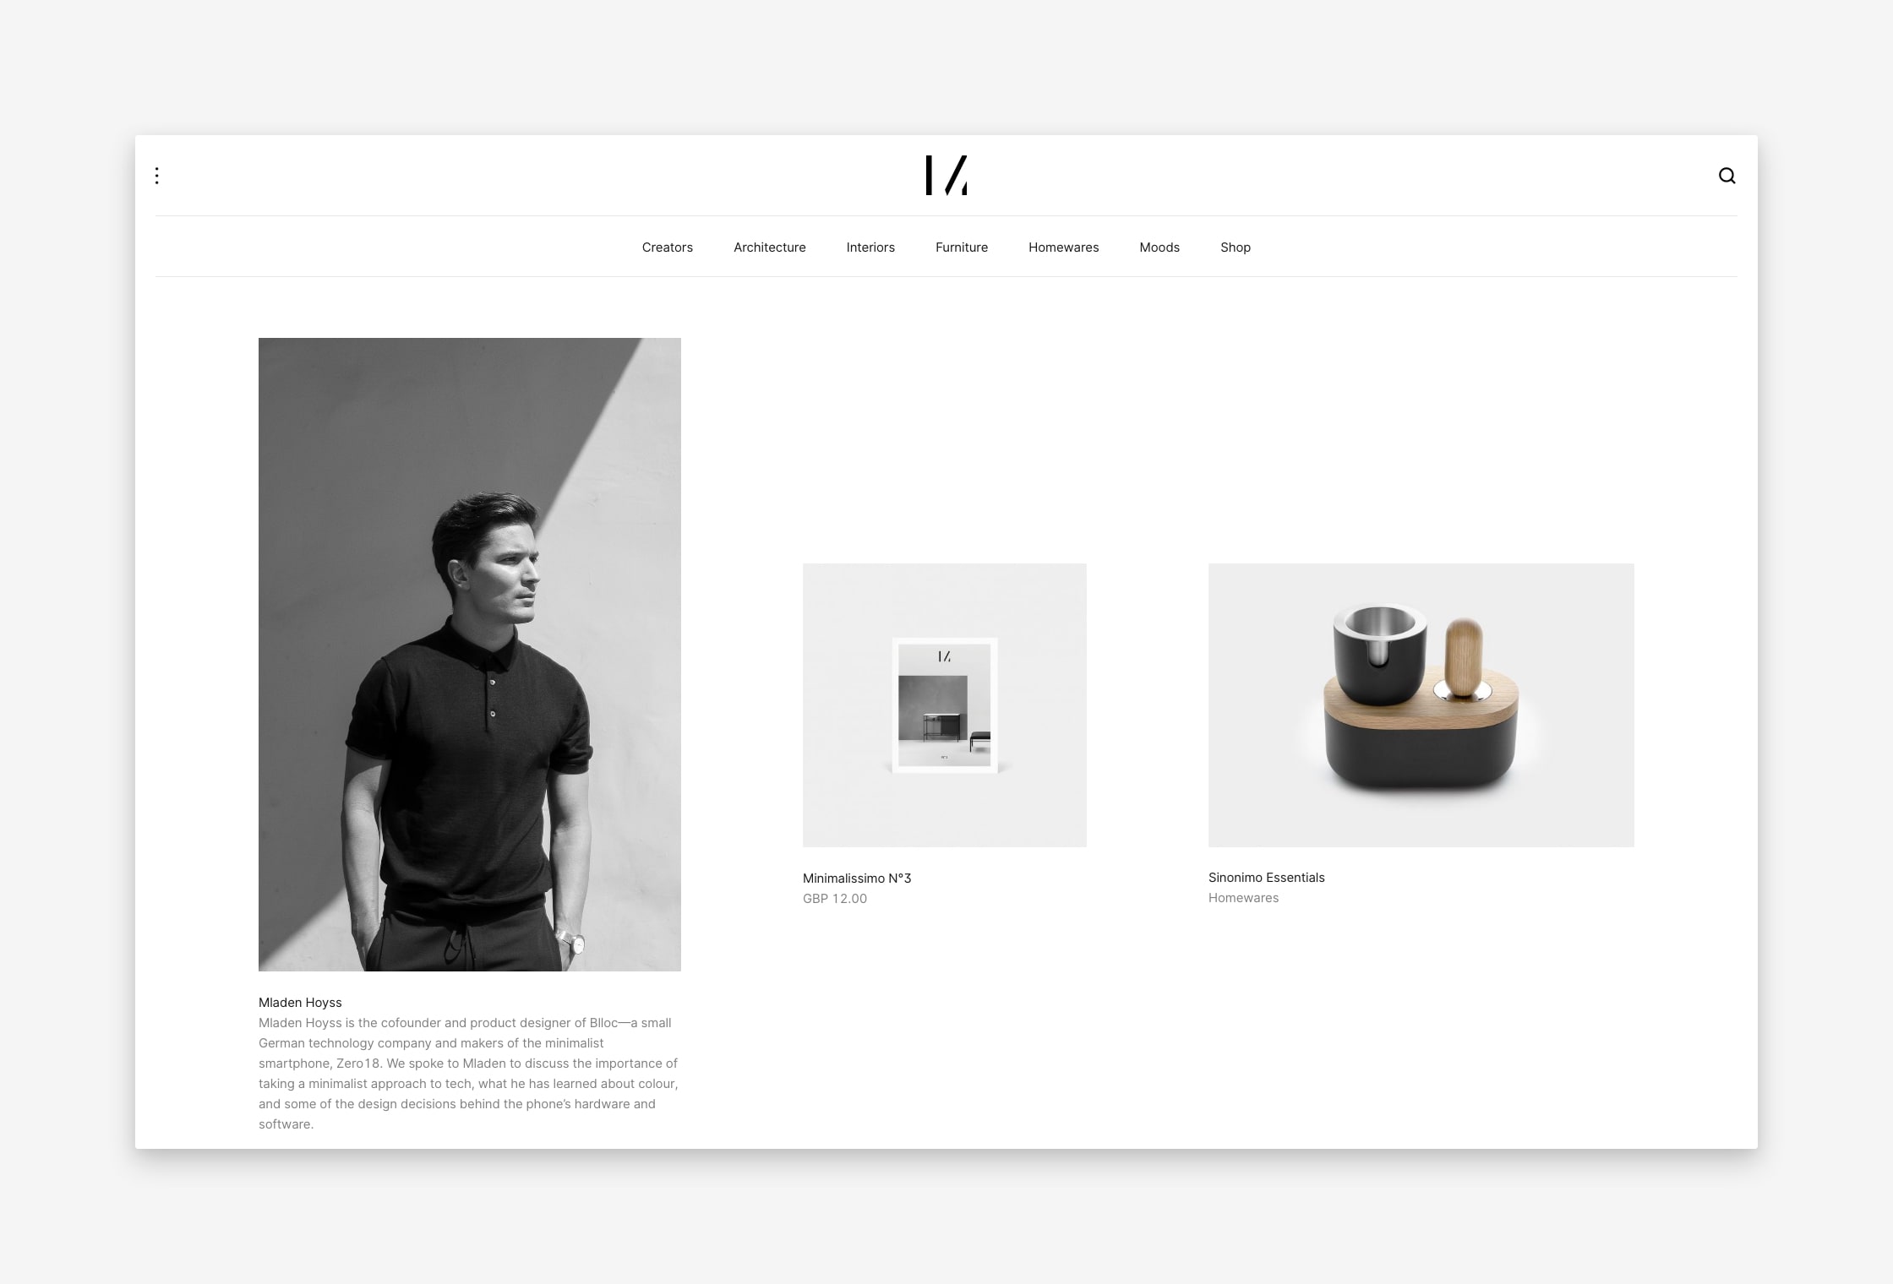Click the search icon in the top right

click(1726, 175)
